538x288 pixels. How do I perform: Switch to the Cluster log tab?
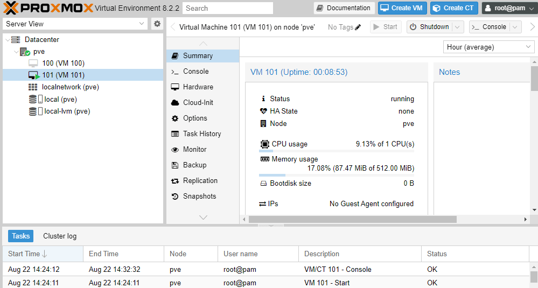60,236
